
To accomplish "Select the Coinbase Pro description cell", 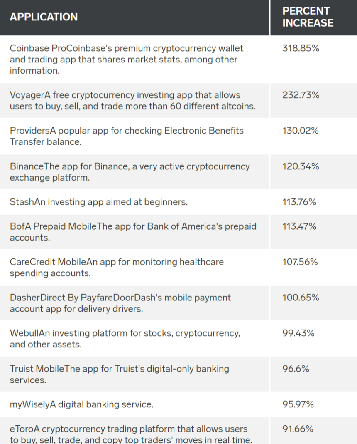I will [126, 60].
